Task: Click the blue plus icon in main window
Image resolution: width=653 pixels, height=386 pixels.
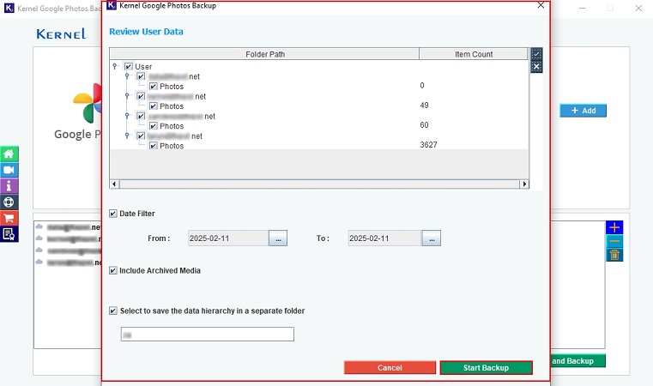Action: point(614,227)
